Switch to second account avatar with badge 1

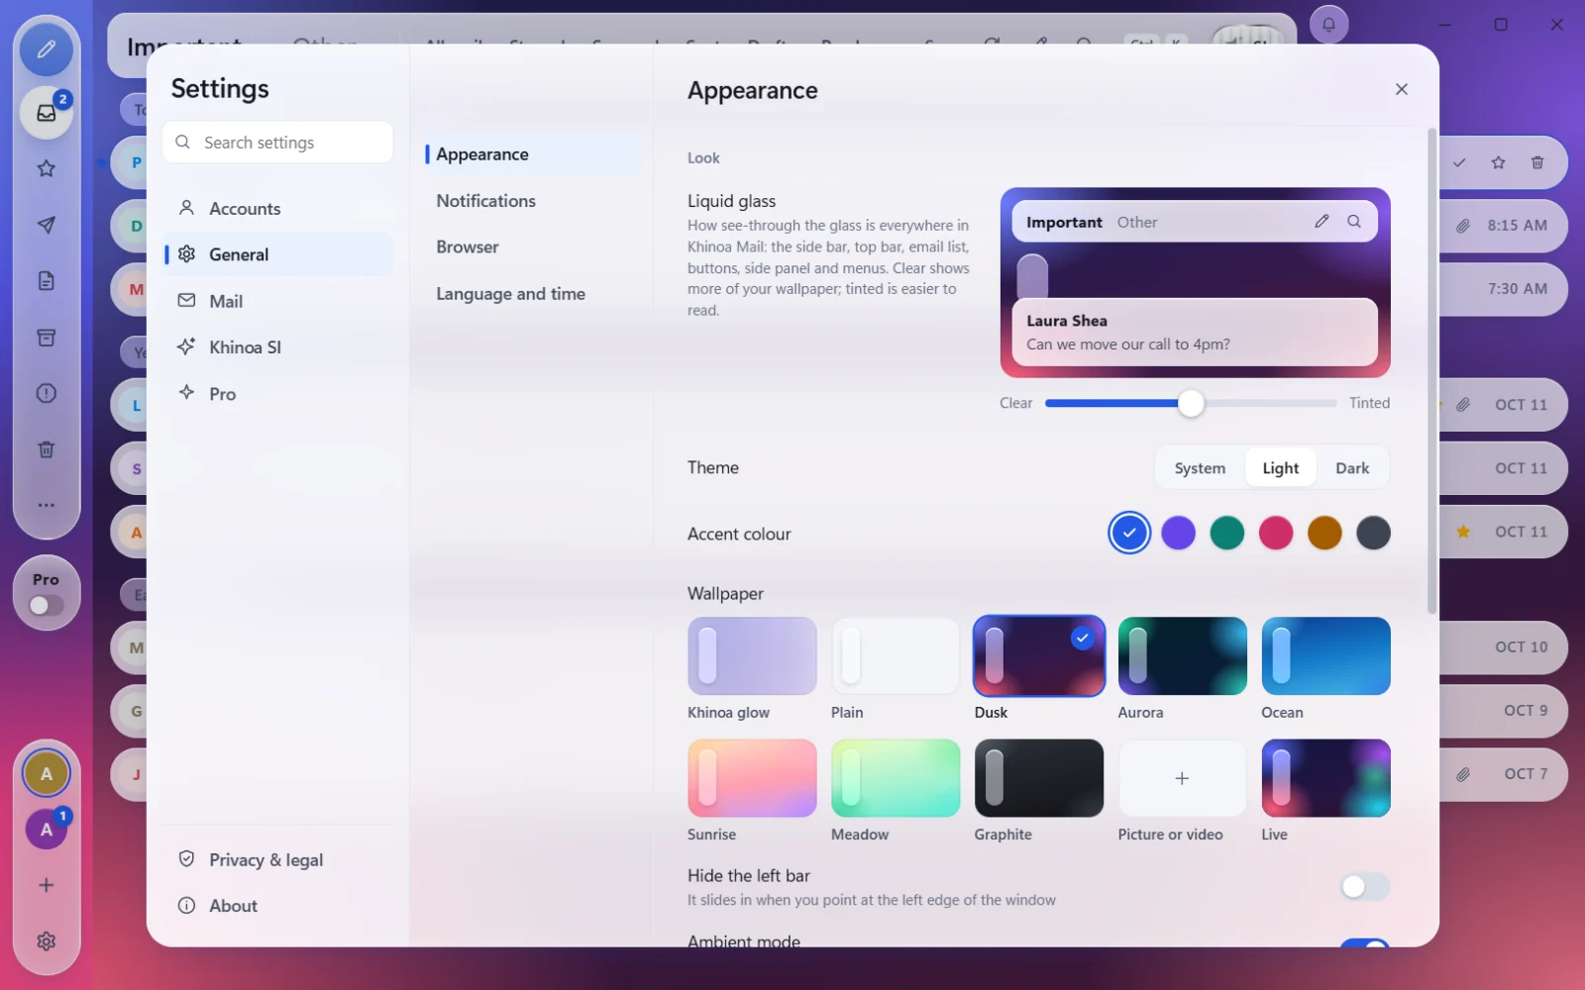(x=47, y=829)
